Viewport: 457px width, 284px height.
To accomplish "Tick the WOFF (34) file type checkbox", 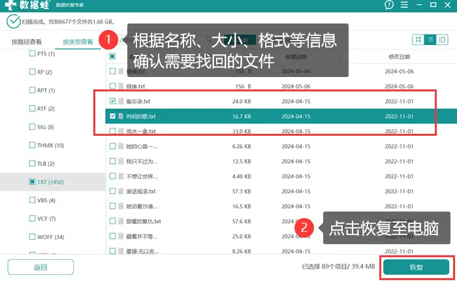I will click(33, 237).
